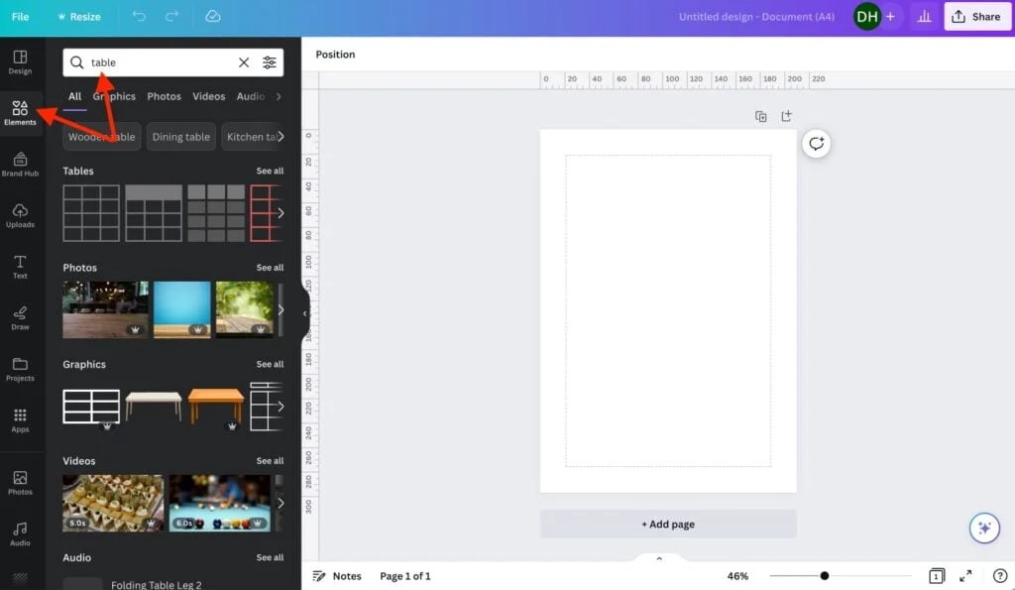Adjust the zoom slider

coord(825,575)
